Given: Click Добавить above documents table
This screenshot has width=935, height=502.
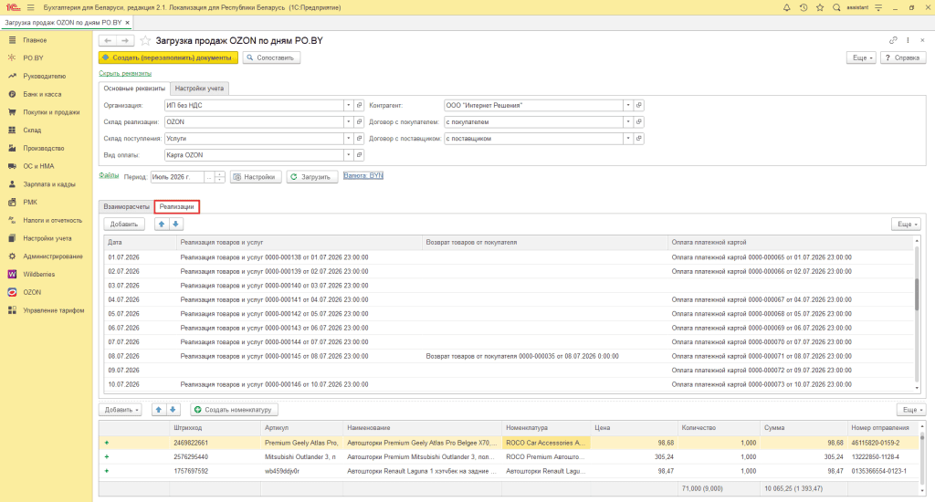Looking at the screenshot, I should [x=124, y=225].
